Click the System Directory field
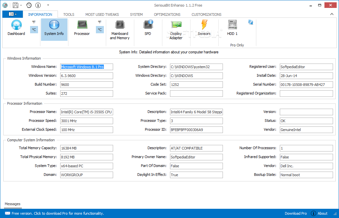Viewport: 339px width, 218px height. pyautogui.click(x=196, y=67)
